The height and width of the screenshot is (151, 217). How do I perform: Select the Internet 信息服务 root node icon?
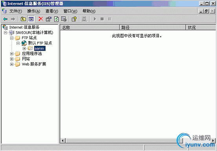point(5,27)
